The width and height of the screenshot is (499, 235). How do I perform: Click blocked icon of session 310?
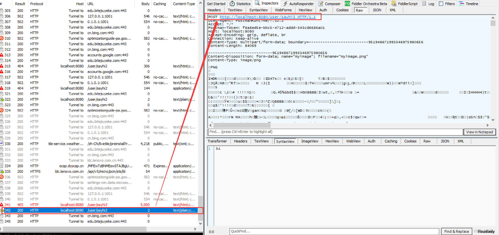2,38
